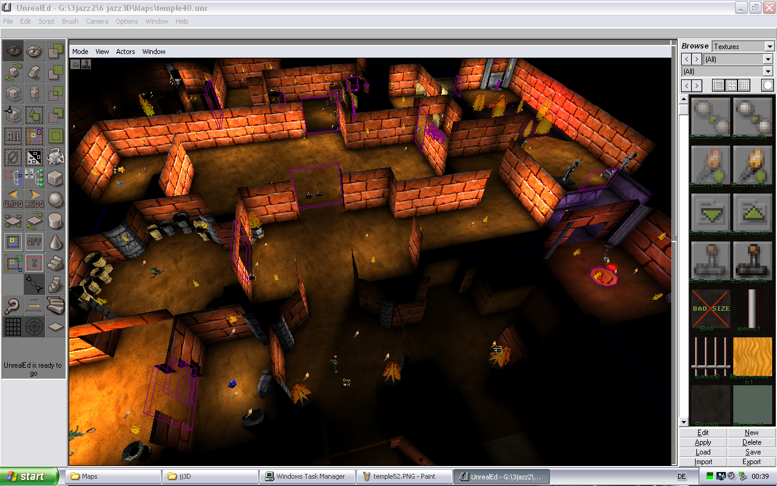Viewport: 777px width, 486px height.
Task: Click the New texture button
Action: click(752, 433)
